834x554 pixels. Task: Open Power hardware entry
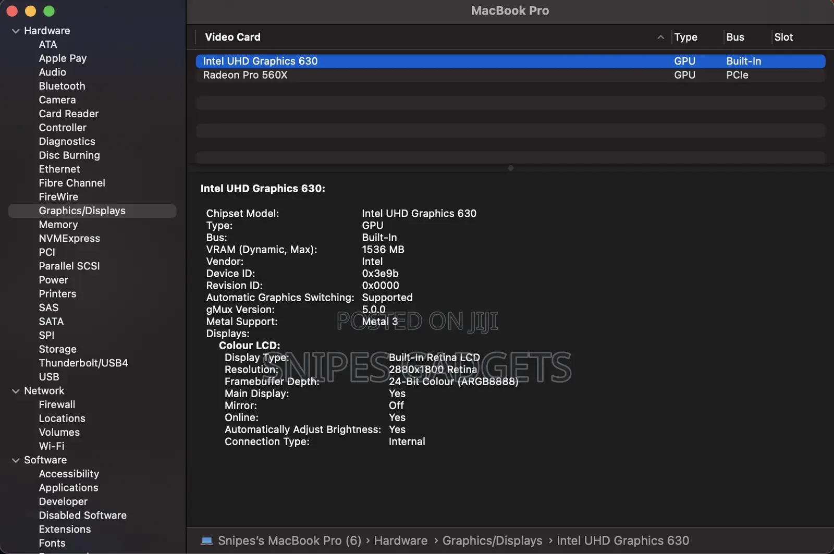pyautogui.click(x=54, y=280)
